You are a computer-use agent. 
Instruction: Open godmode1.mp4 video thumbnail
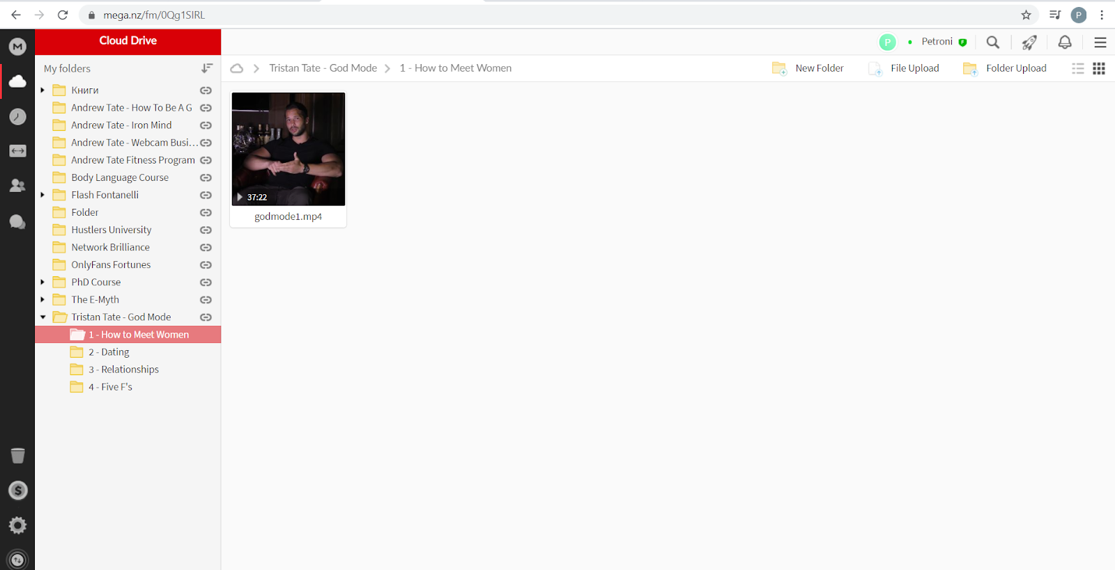click(x=289, y=149)
